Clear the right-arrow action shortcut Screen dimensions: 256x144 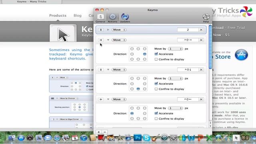point(201,40)
